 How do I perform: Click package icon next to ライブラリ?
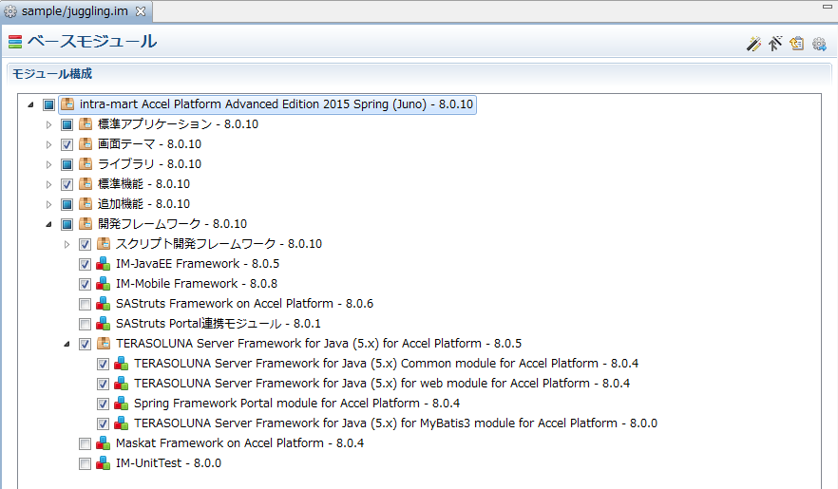pyautogui.click(x=86, y=164)
